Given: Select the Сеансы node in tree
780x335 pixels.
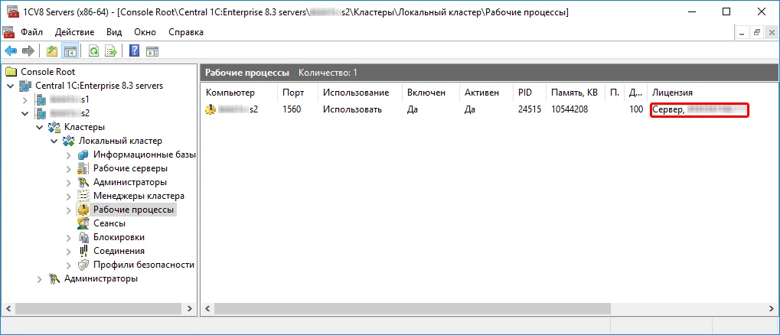Looking at the screenshot, I should (109, 223).
